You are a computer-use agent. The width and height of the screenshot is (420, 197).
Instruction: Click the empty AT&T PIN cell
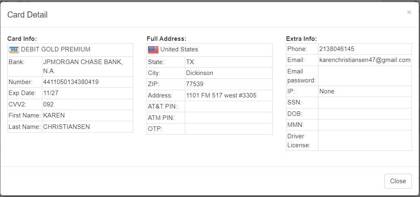pyautogui.click(x=228, y=106)
